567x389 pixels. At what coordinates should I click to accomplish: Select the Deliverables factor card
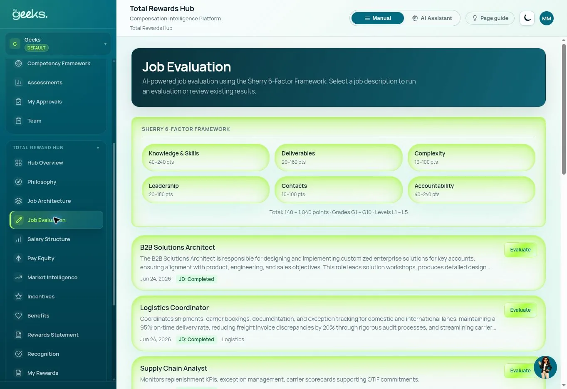[x=339, y=158]
